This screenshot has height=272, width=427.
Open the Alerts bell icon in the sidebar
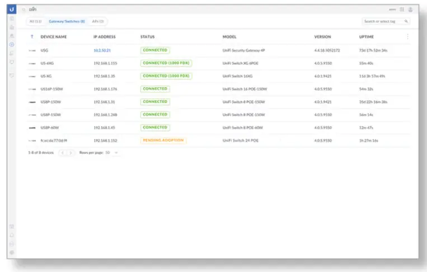(12, 235)
